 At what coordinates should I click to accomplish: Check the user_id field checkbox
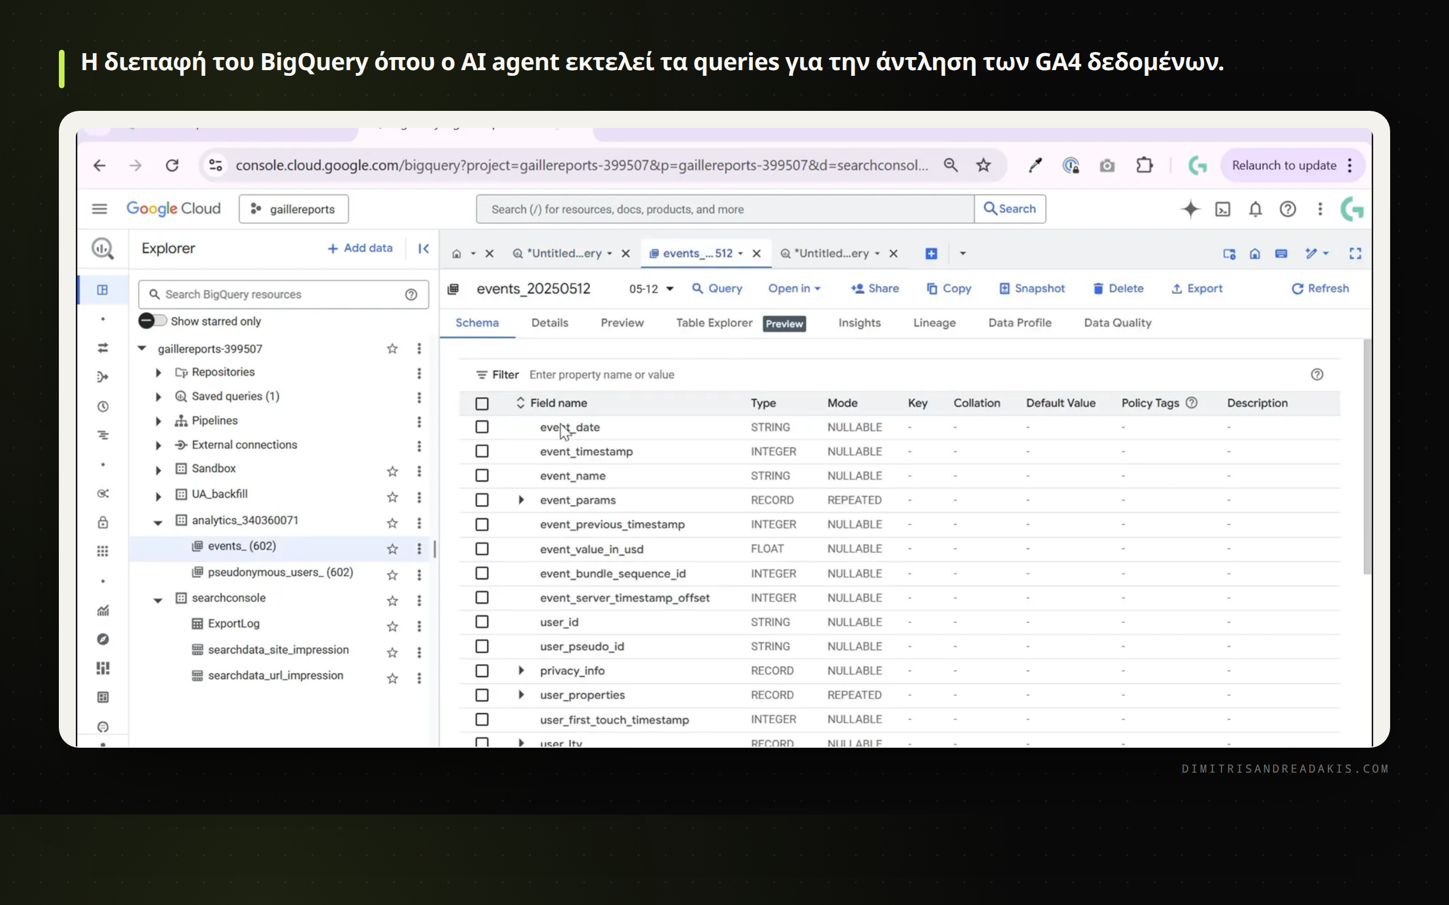click(482, 622)
